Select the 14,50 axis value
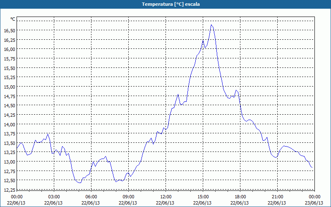Viewport: 331px width, 207px height. tap(10, 106)
